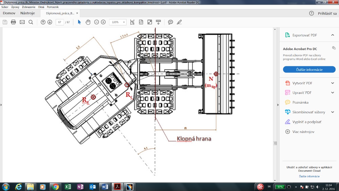Image resolution: width=339 pixels, height=191 pixels.
Task: Zoom in with the plus button
Action: pos(103,22)
